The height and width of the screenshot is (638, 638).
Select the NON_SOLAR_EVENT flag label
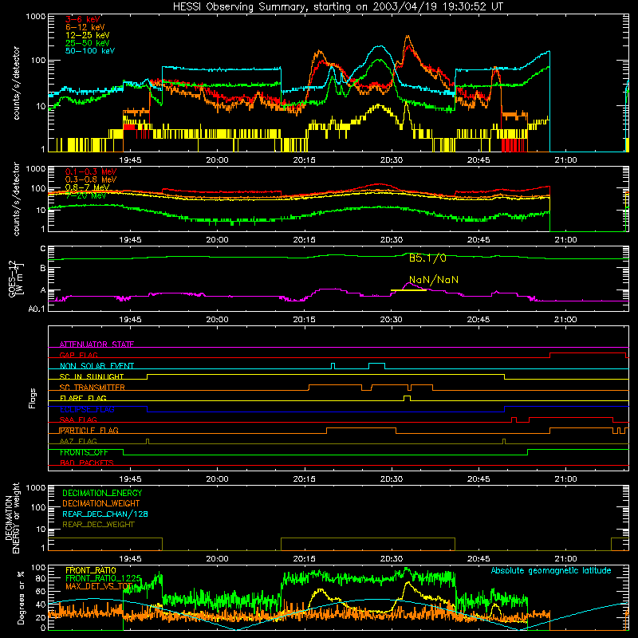click(96, 366)
